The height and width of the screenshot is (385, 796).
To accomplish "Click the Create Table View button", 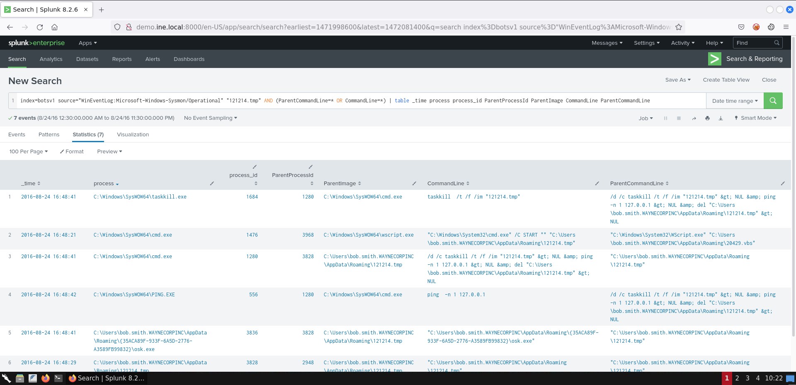I will pyautogui.click(x=726, y=80).
